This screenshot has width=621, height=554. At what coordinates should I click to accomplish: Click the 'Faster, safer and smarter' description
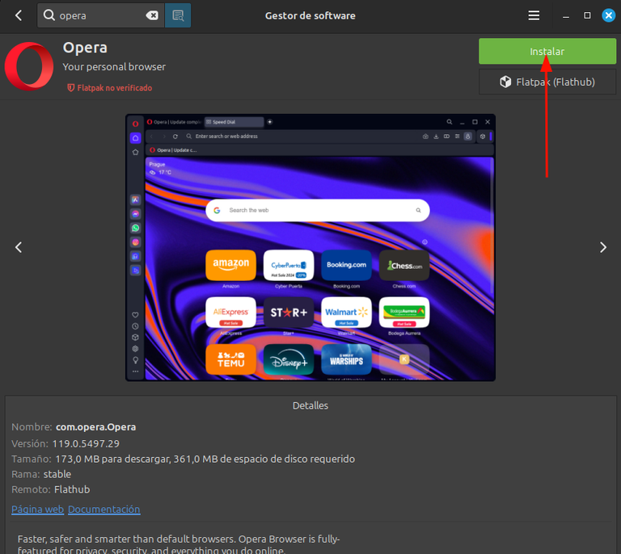[x=179, y=544]
